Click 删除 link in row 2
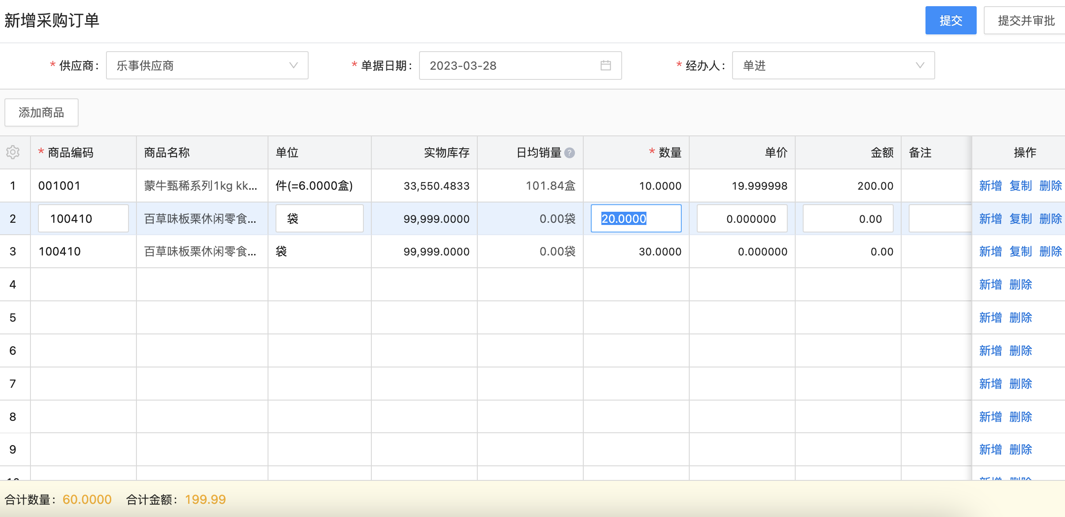Screen dimensions: 1065x517 click(x=1050, y=219)
